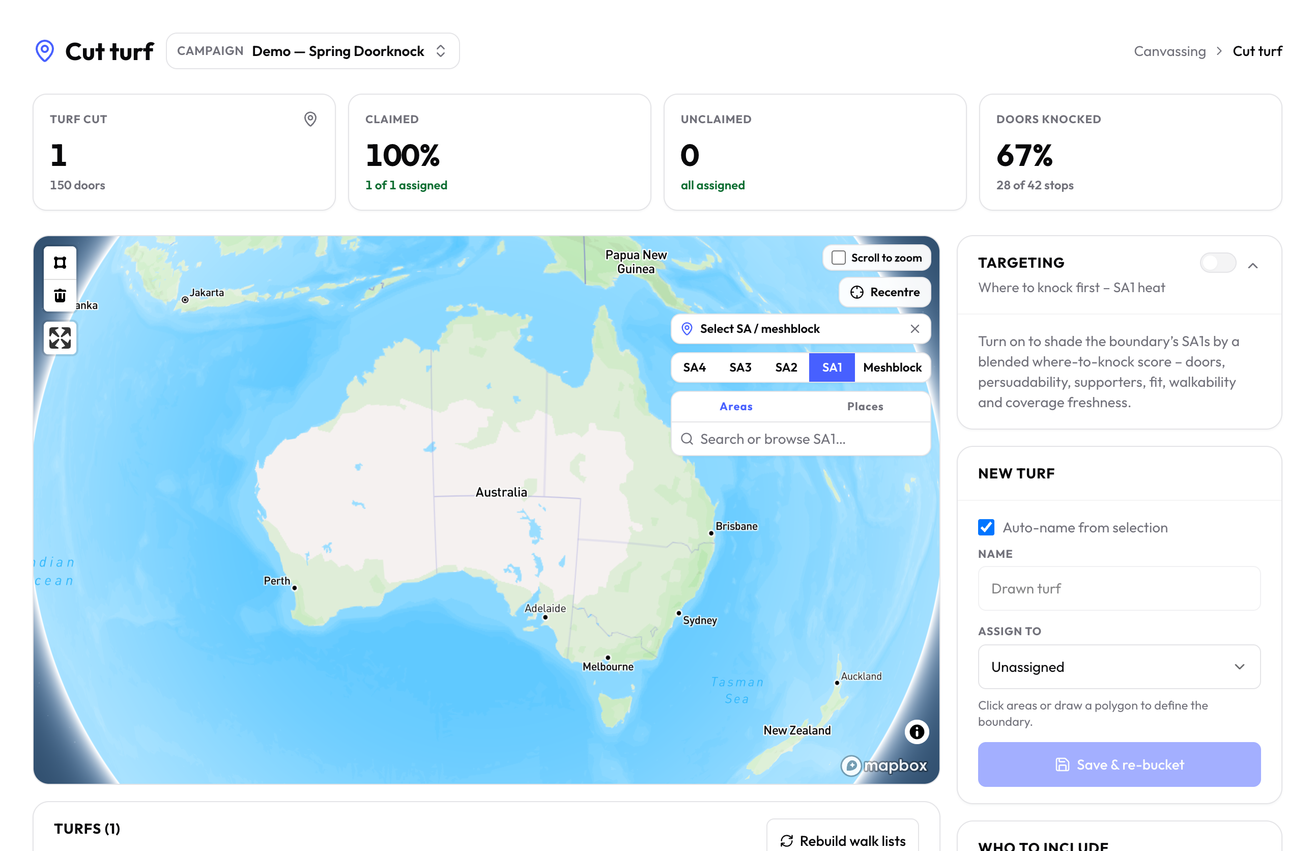This screenshot has height=851, width=1315.
Task: Close the Select SA / meshblock panel
Action: (x=915, y=329)
